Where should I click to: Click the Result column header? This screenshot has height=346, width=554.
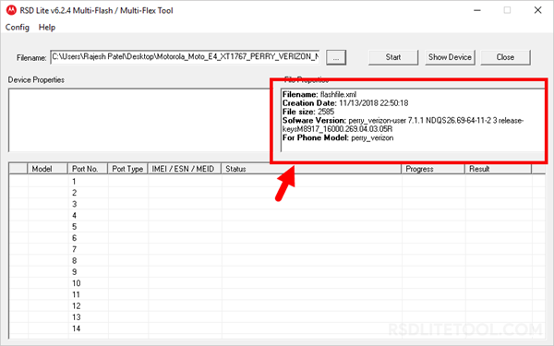pyautogui.click(x=499, y=169)
